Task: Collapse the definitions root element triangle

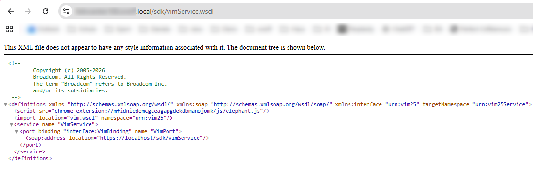Action: point(5,105)
